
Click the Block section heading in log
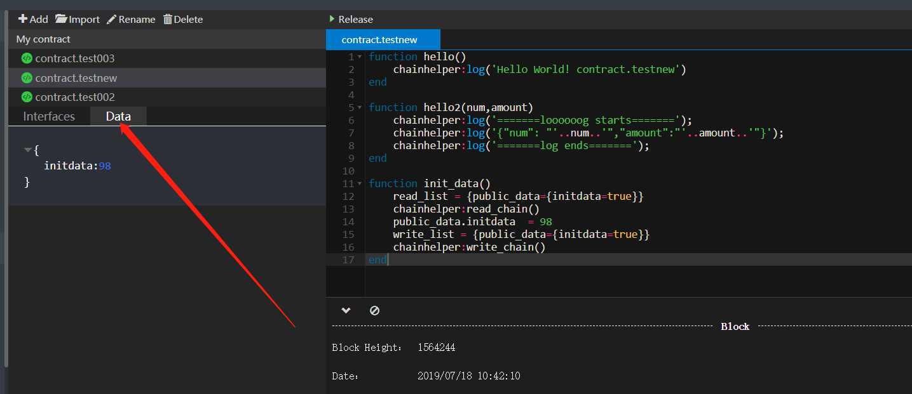coord(735,326)
